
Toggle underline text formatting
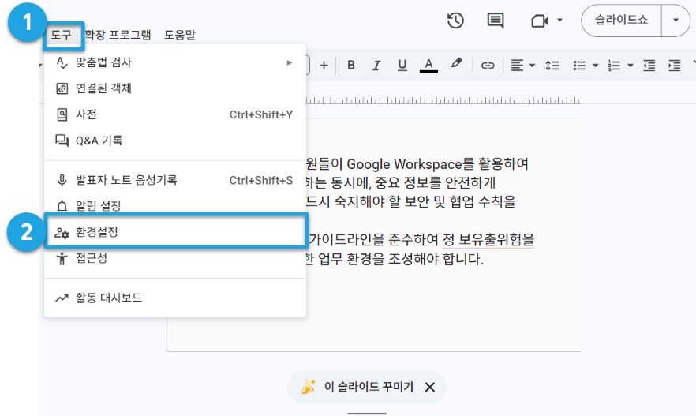[402, 66]
